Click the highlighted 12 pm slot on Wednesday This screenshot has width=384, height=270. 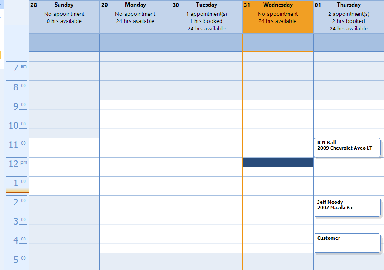pos(278,162)
